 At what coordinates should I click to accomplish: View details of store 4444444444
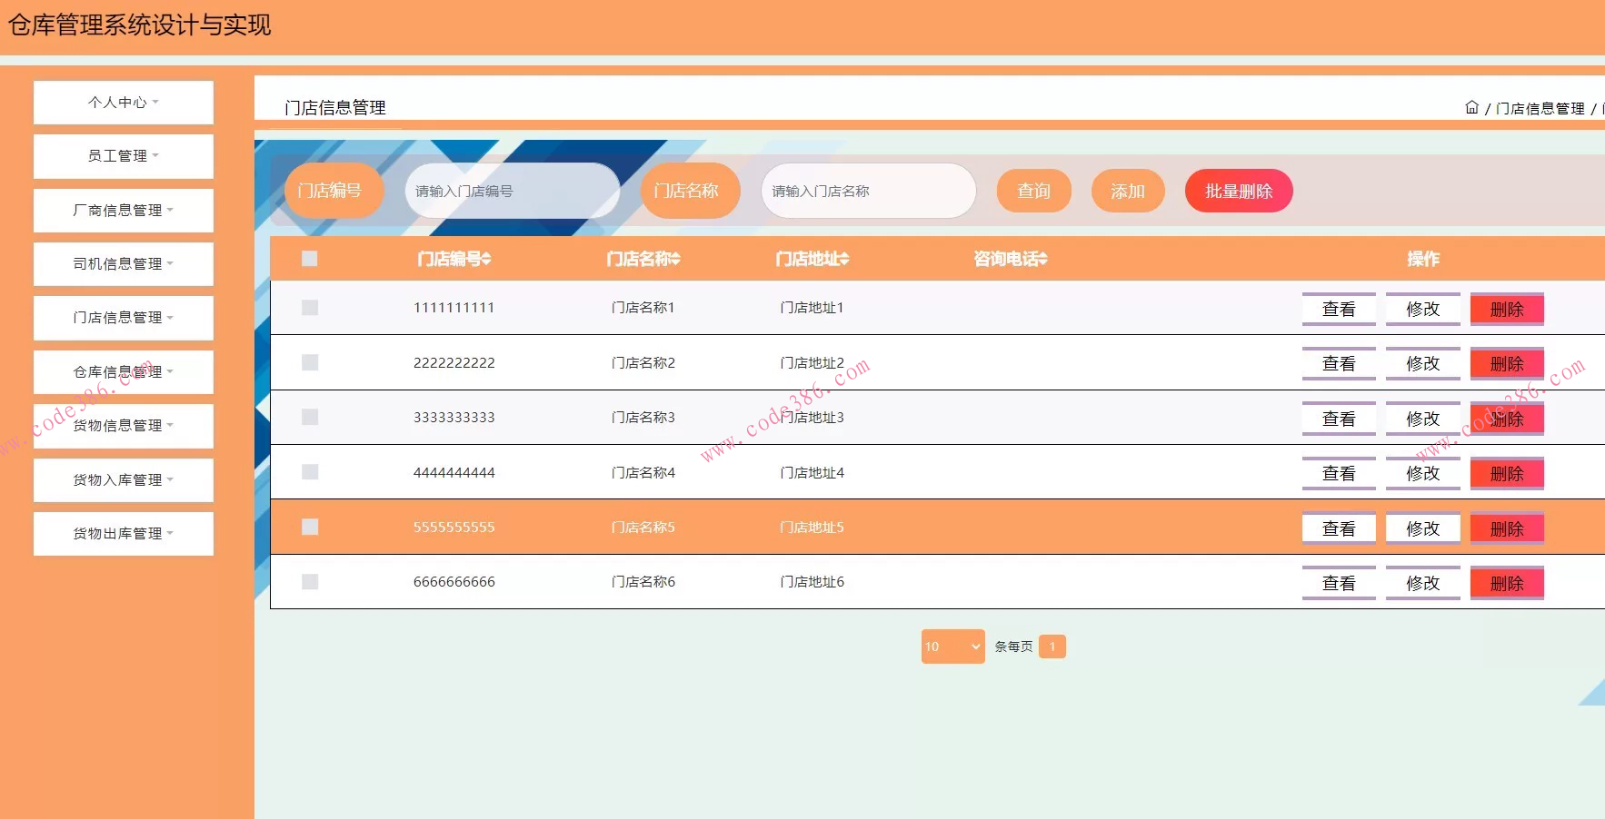point(1338,474)
